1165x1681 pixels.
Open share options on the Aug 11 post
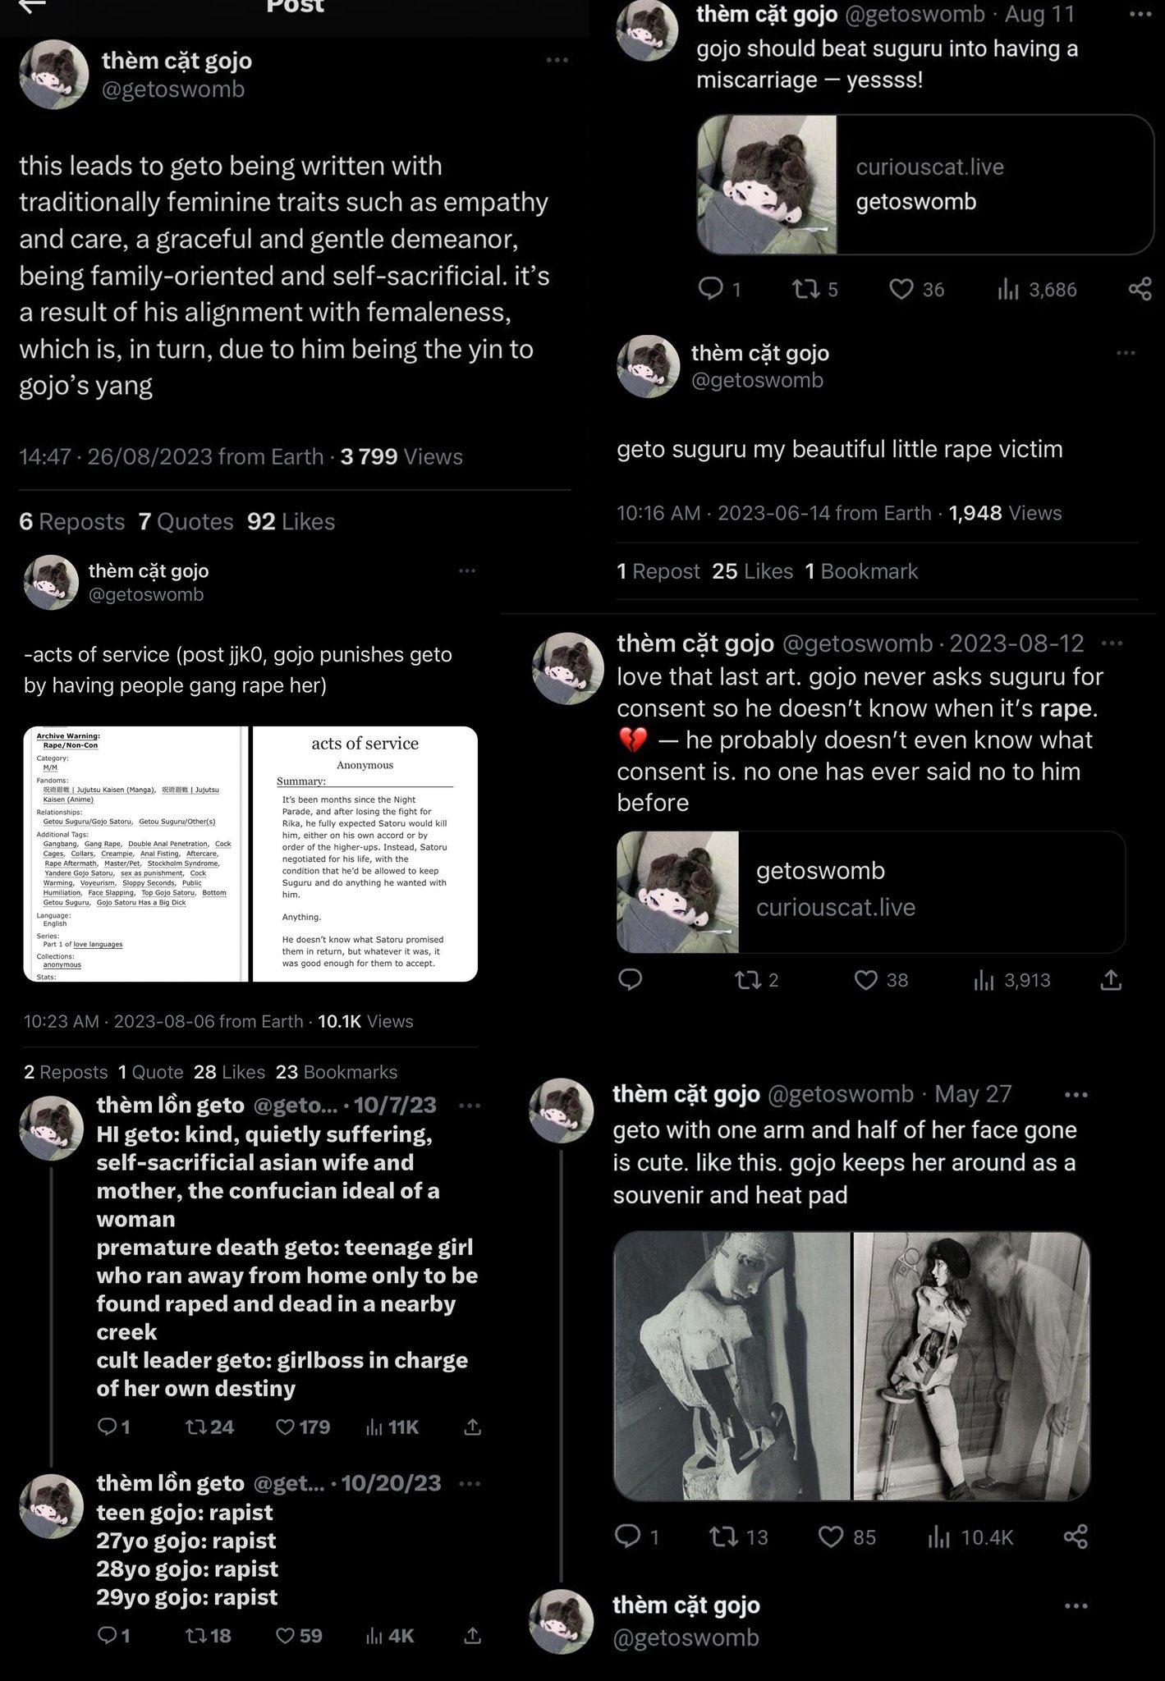(1140, 289)
